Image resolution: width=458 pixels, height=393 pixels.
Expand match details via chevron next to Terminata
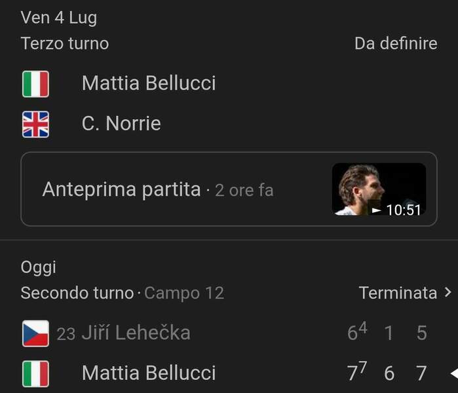point(448,293)
